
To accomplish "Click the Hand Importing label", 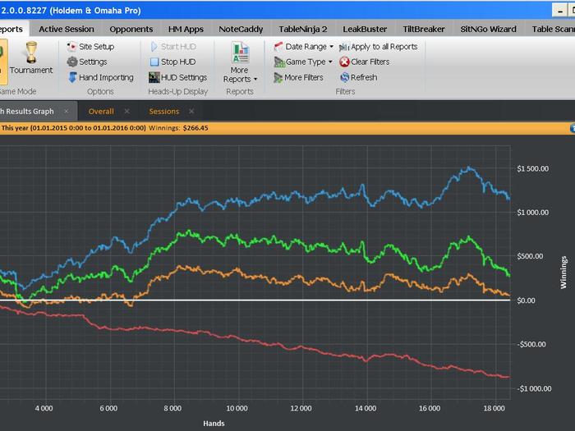I will pyautogui.click(x=106, y=77).
